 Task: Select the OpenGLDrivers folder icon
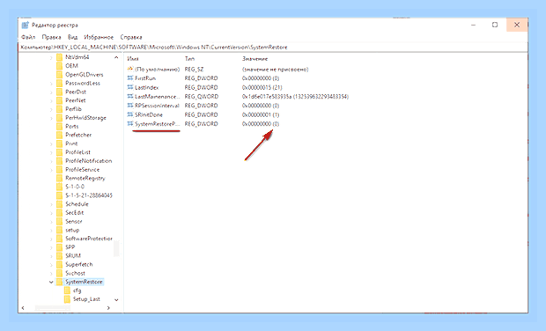(x=59, y=75)
